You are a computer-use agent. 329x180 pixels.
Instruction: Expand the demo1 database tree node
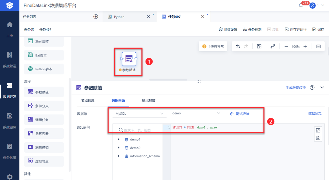click(x=119, y=139)
